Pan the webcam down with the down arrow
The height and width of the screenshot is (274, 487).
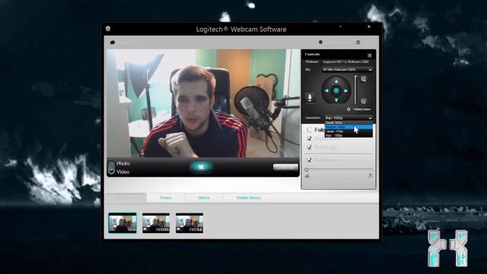coord(336,100)
